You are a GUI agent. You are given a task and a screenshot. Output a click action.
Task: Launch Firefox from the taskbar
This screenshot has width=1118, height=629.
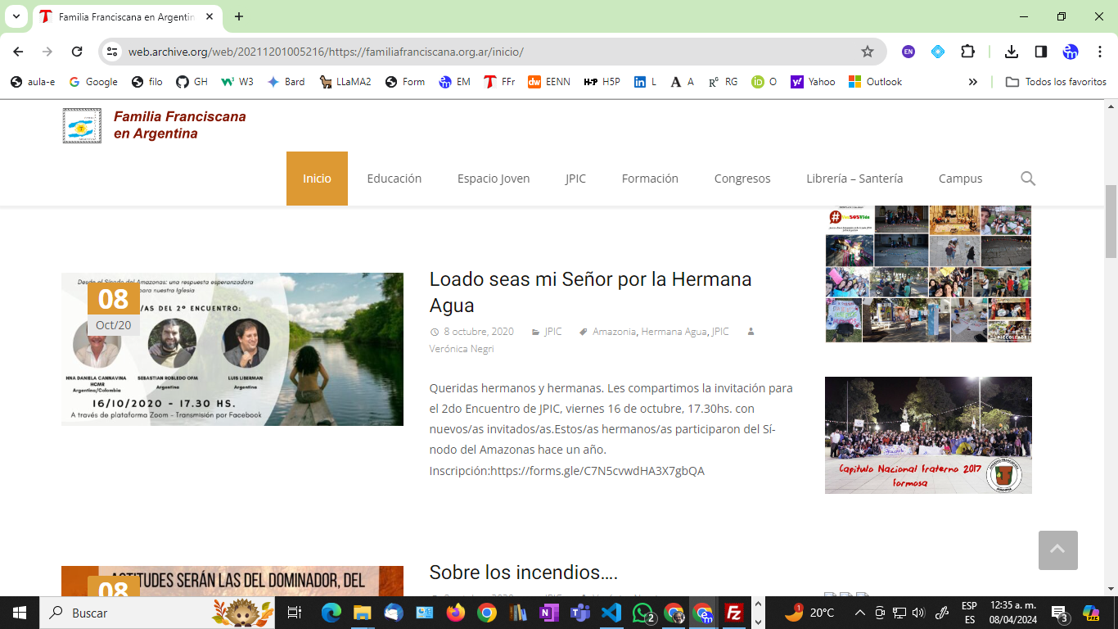click(456, 613)
